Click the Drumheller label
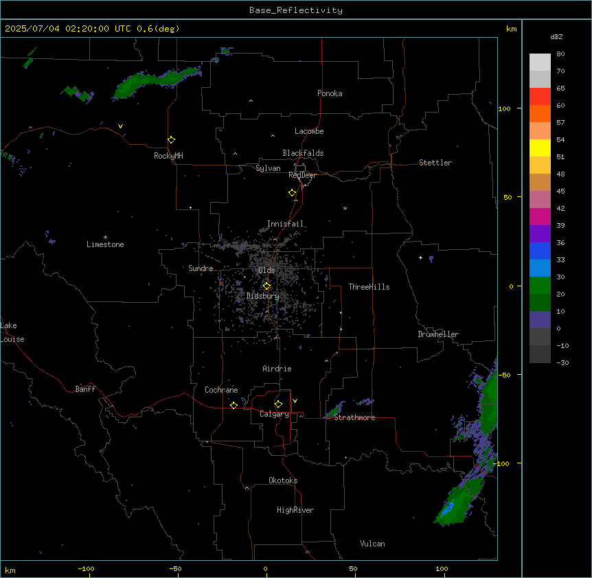 click(x=438, y=334)
